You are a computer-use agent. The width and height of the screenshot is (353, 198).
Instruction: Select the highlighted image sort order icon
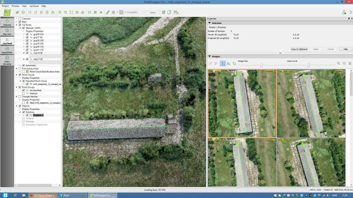point(223,64)
